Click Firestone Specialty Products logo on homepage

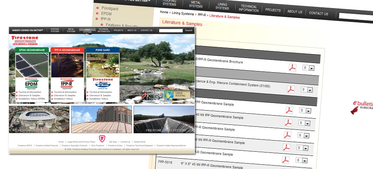coord(25,40)
